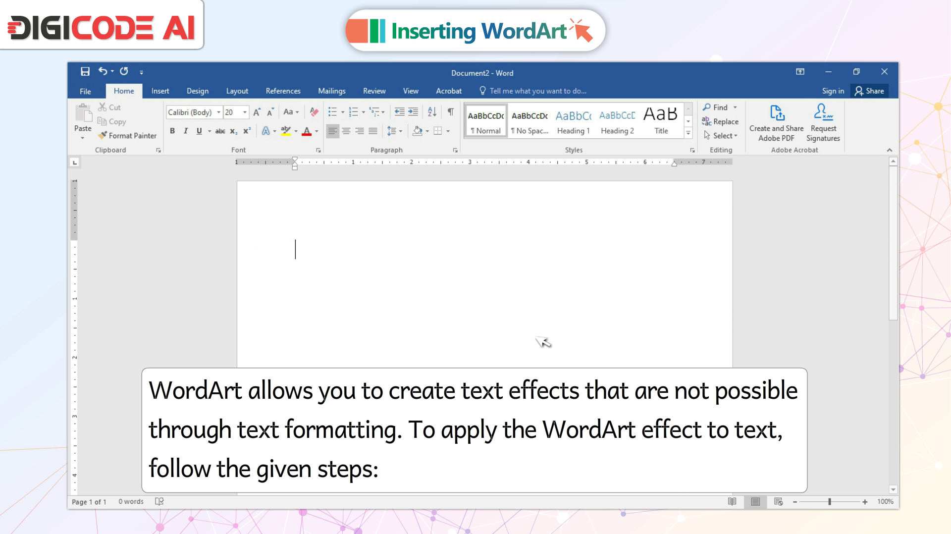Switch to the Layout tab
Viewport: 951px width, 534px height.
pos(237,91)
